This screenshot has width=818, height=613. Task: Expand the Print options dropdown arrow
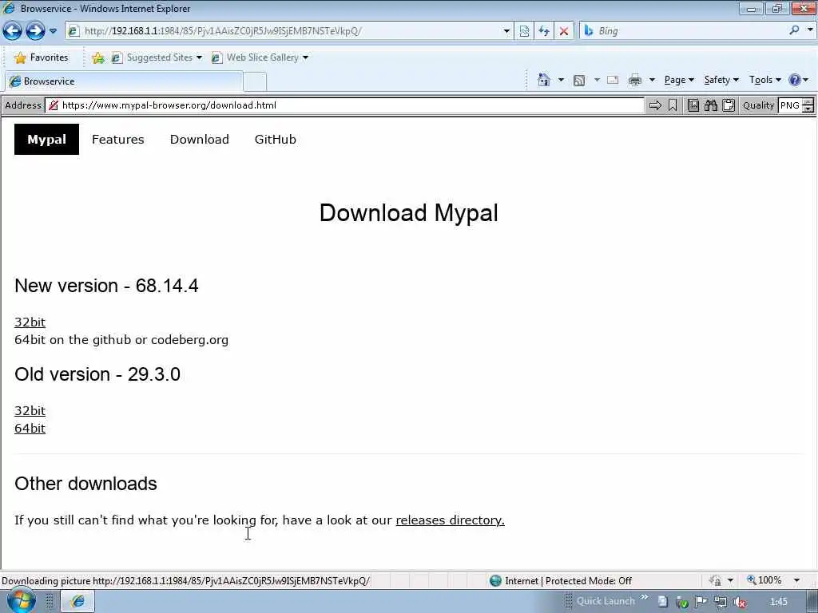[652, 80]
